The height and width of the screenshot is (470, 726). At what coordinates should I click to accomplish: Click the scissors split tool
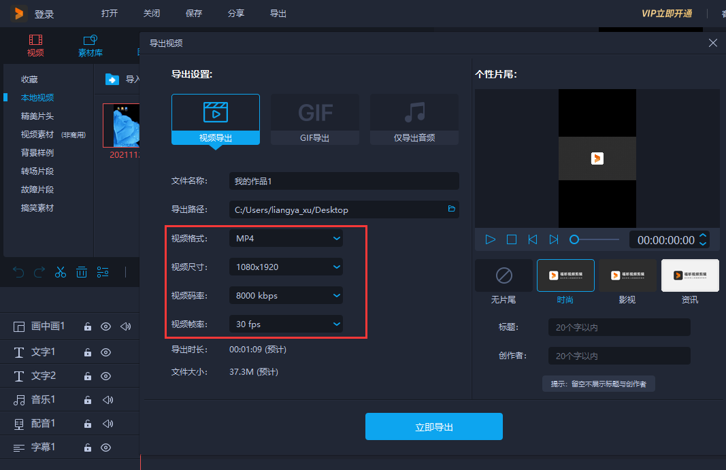(60, 271)
